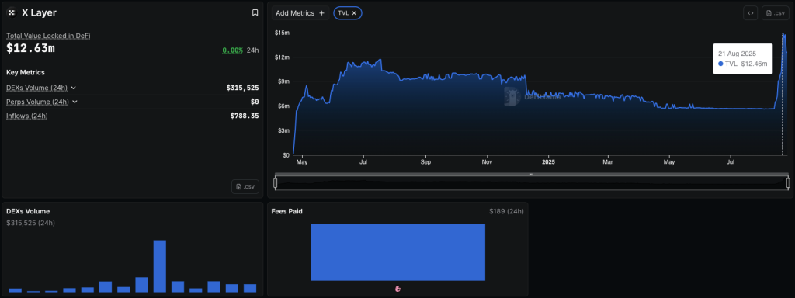This screenshot has height=298, width=795.
Task: Click the Fees Paid blue bar
Action: point(398,252)
